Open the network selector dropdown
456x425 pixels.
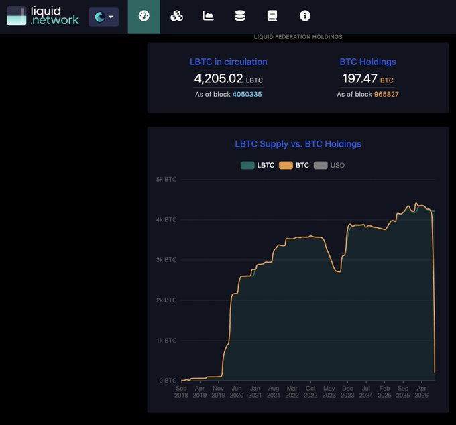(x=104, y=17)
